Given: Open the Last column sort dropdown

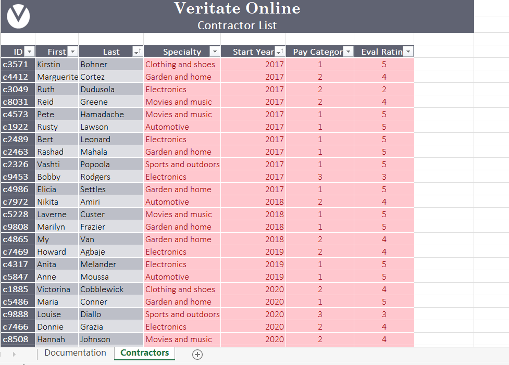Looking at the screenshot, I should pos(138,51).
